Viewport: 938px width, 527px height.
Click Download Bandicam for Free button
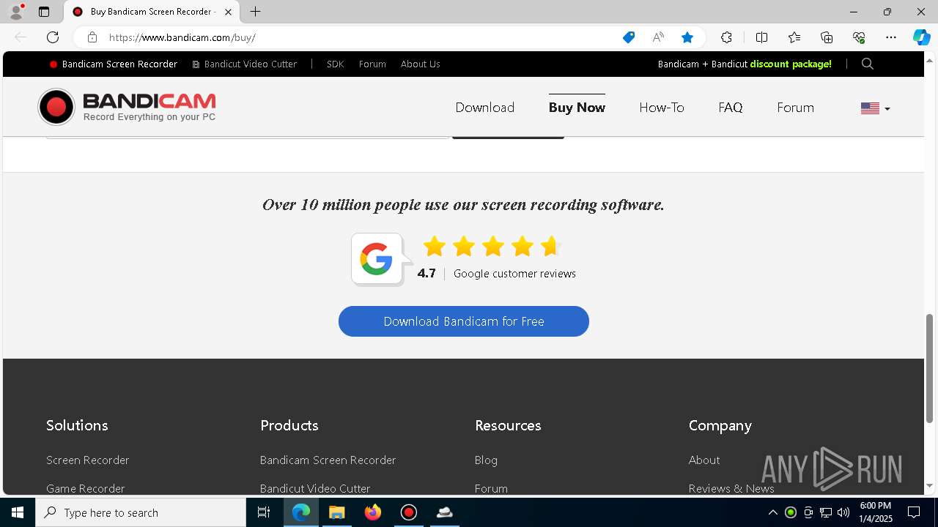(464, 321)
